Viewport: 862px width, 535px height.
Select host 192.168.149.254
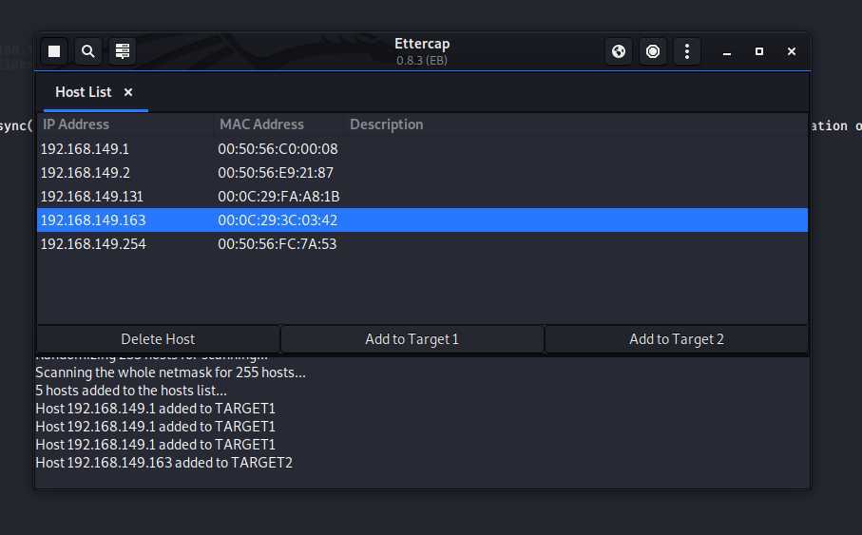point(422,243)
